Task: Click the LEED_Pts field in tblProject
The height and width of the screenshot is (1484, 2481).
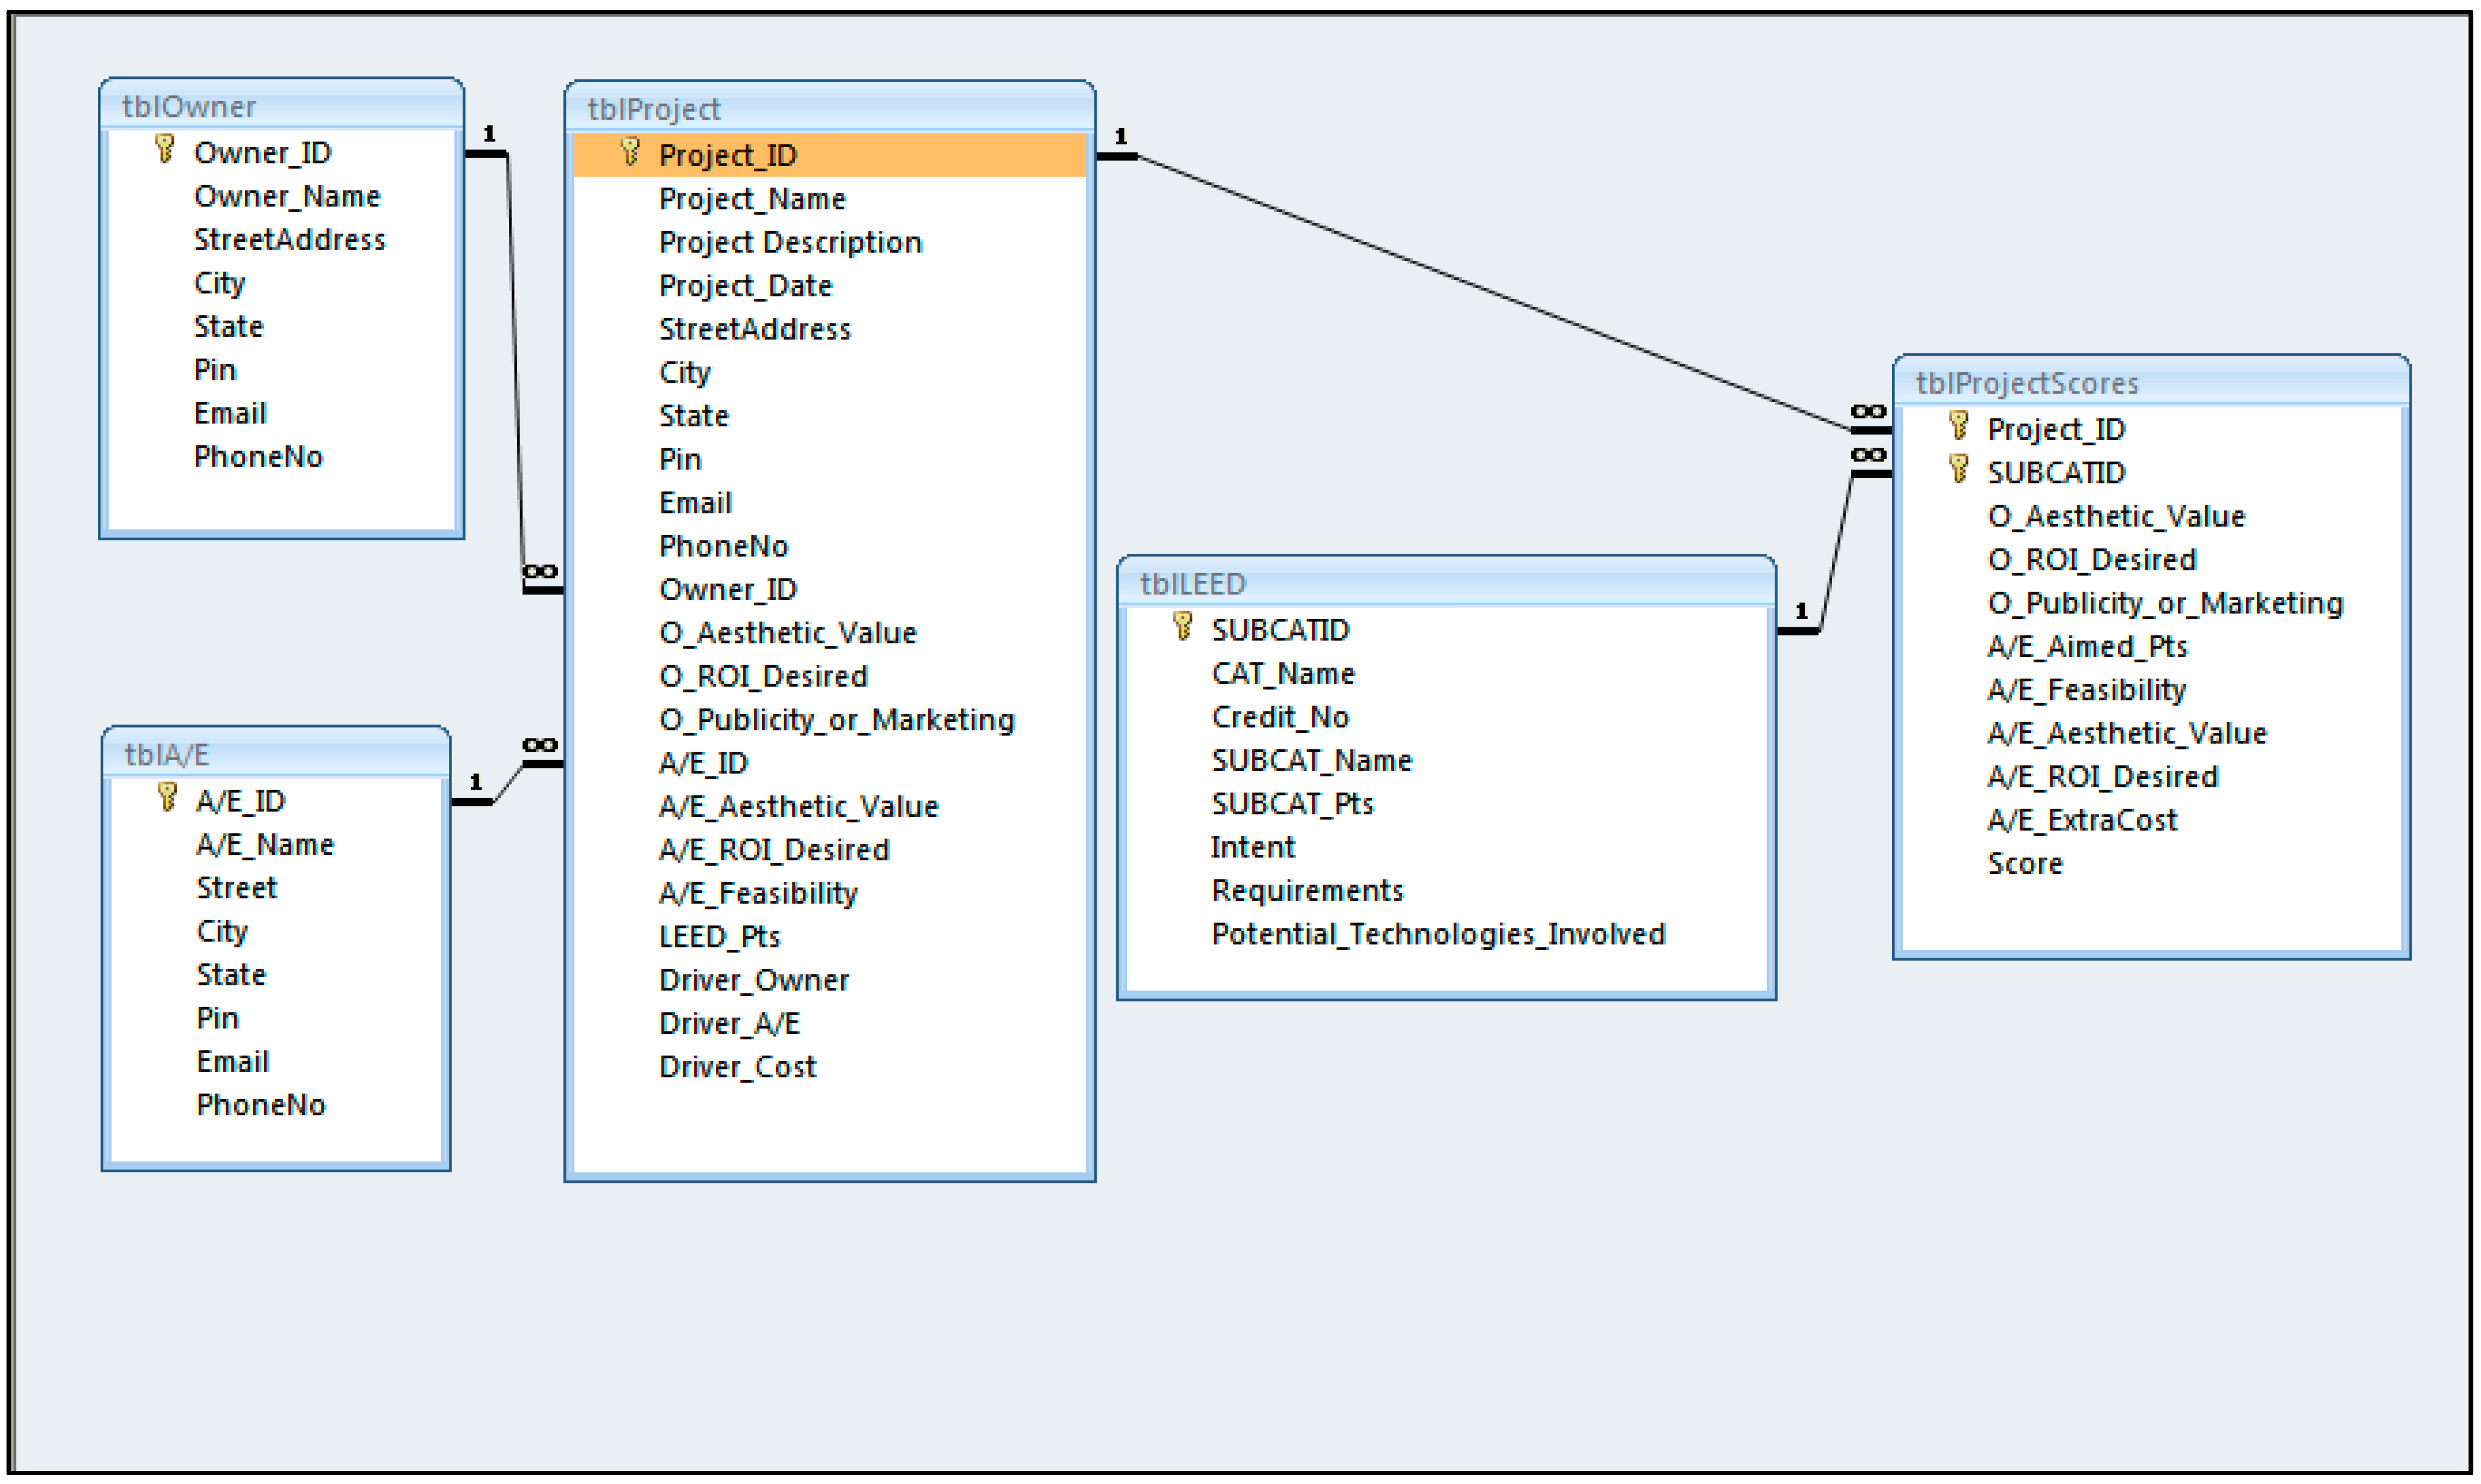Action: coord(719,937)
